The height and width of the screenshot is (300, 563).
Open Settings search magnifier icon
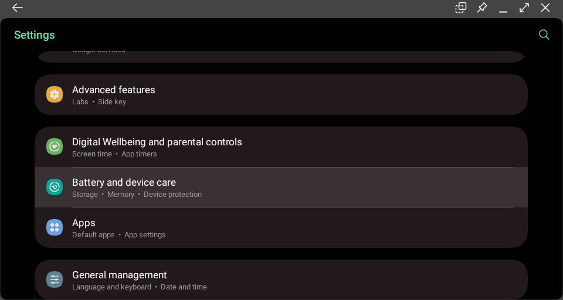[x=544, y=35]
